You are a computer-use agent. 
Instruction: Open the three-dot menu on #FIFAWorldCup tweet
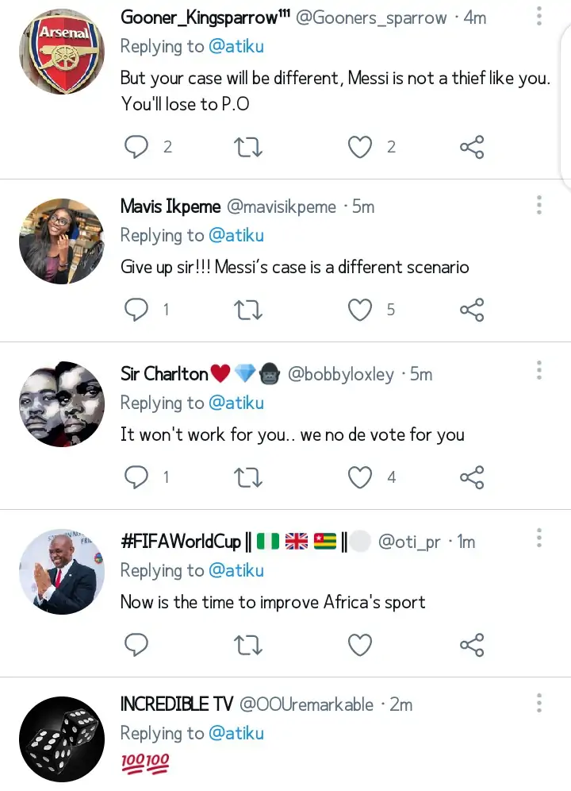click(x=538, y=538)
